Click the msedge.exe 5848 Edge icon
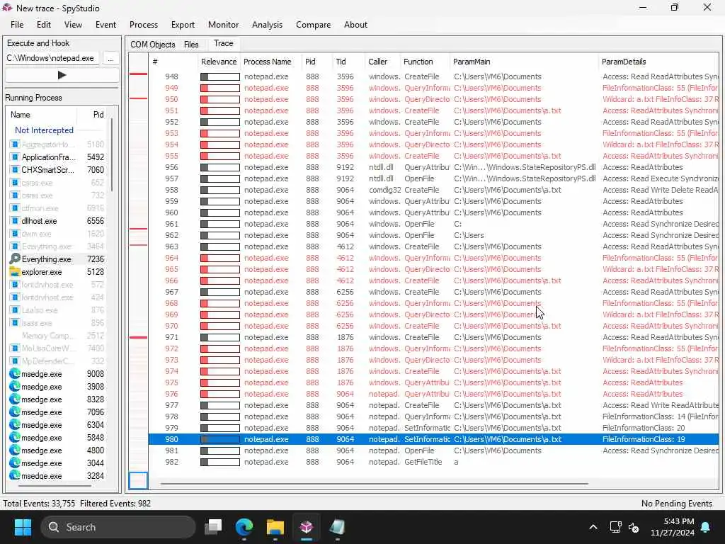725x544 pixels. 15,438
